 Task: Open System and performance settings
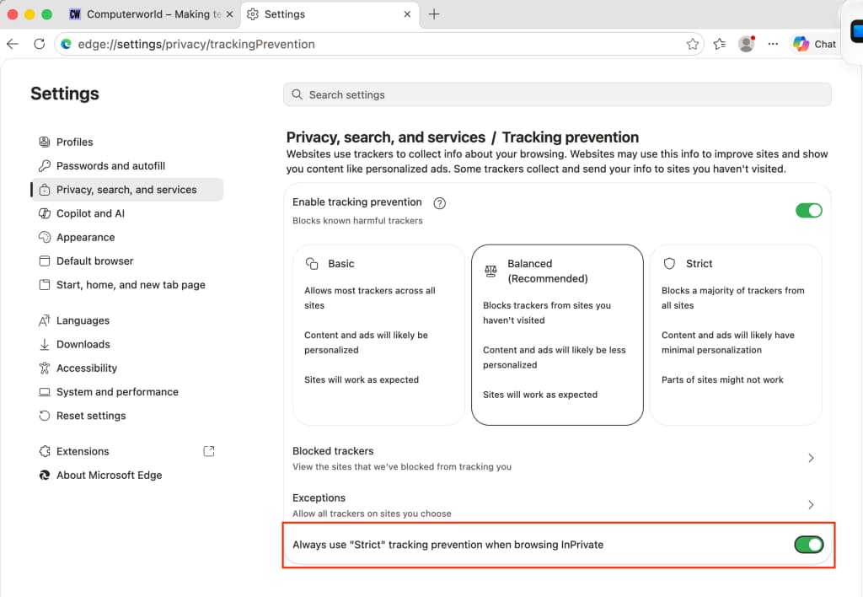(x=126, y=392)
